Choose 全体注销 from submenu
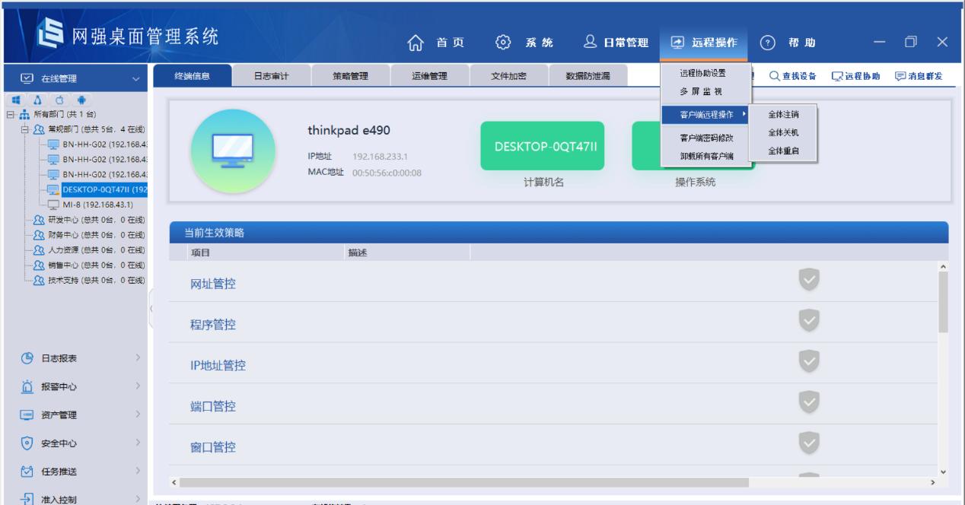 pyautogui.click(x=783, y=114)
